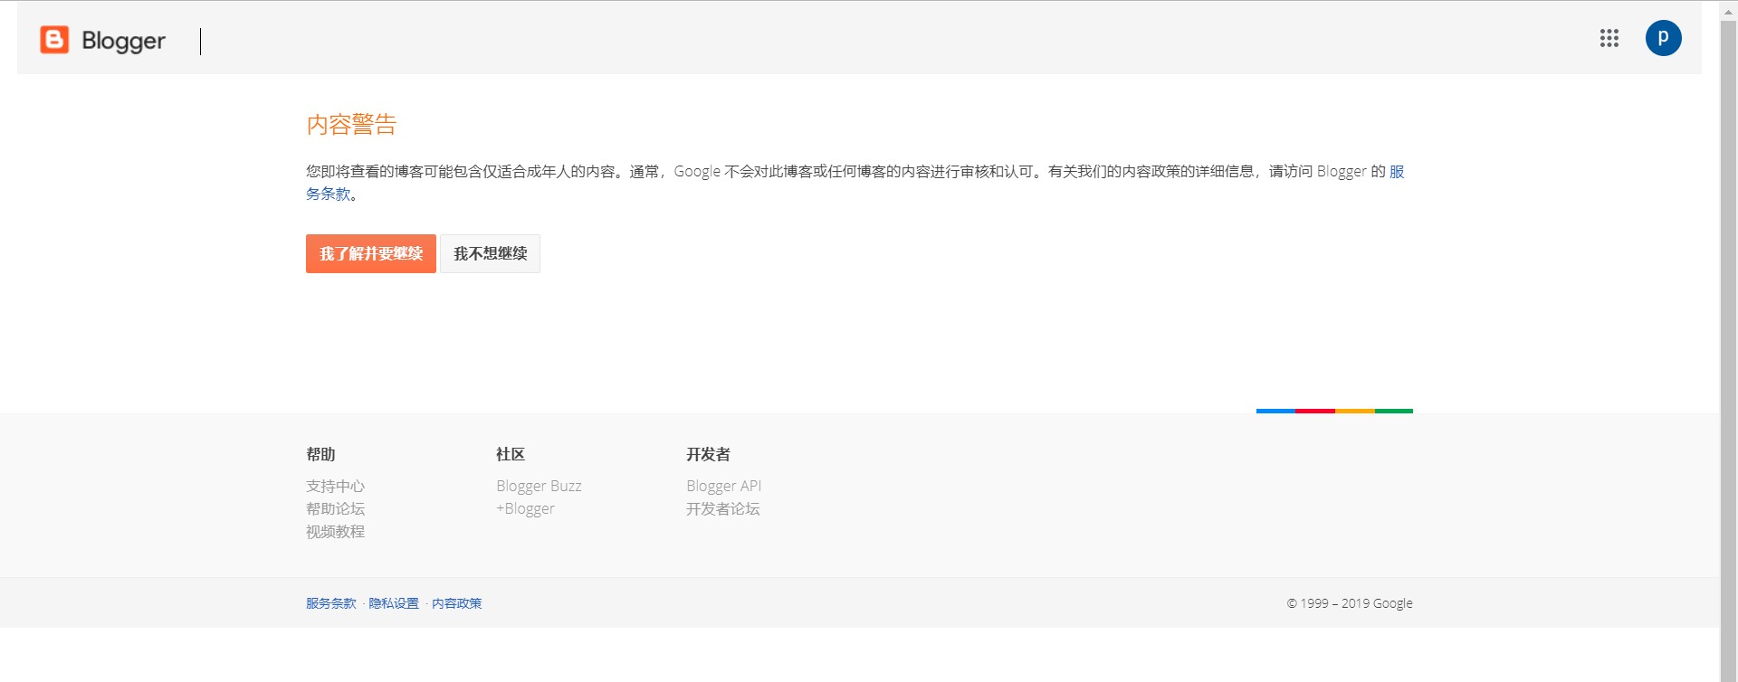Open the Google apps grid menu
1738x682 pixels.
[1609, 38]
